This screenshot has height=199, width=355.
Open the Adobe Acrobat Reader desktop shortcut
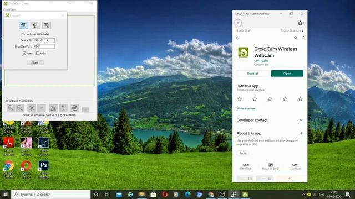coord(9,146)
